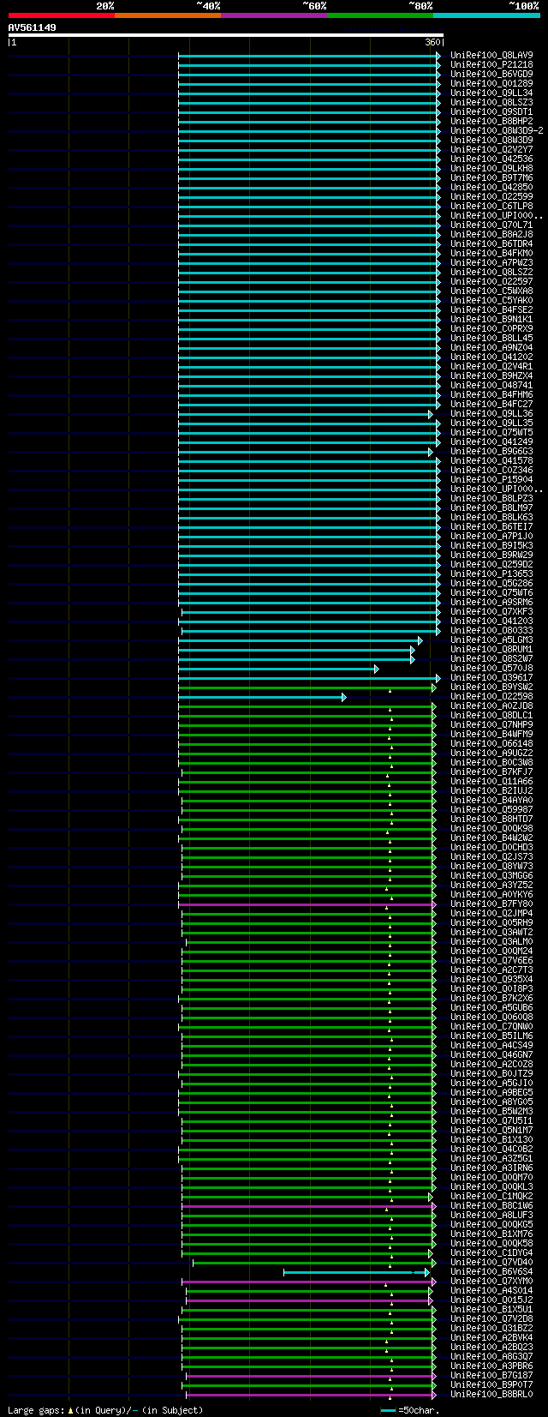The height and width of the screenshot is (1417, 548).
Task: Open hit UniRef100_B8C1W6
Action: click(491, 1205)
